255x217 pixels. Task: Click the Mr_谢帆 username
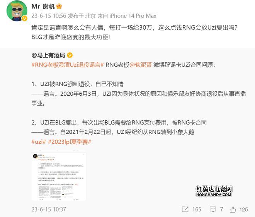point(43,7)
